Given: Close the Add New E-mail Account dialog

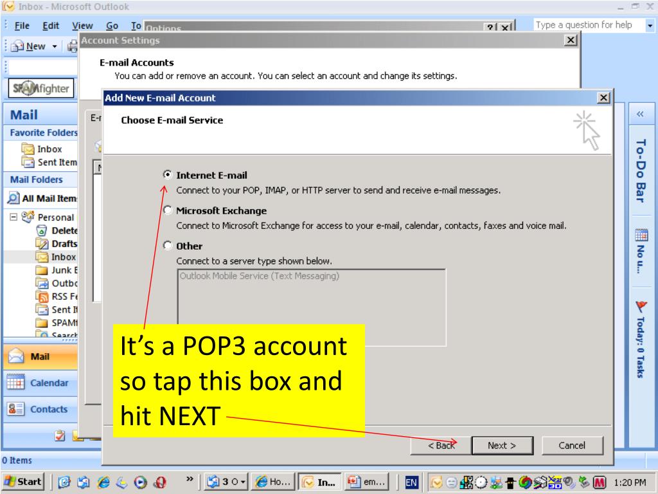Looking at the screenshot, I should coord(603,98).
